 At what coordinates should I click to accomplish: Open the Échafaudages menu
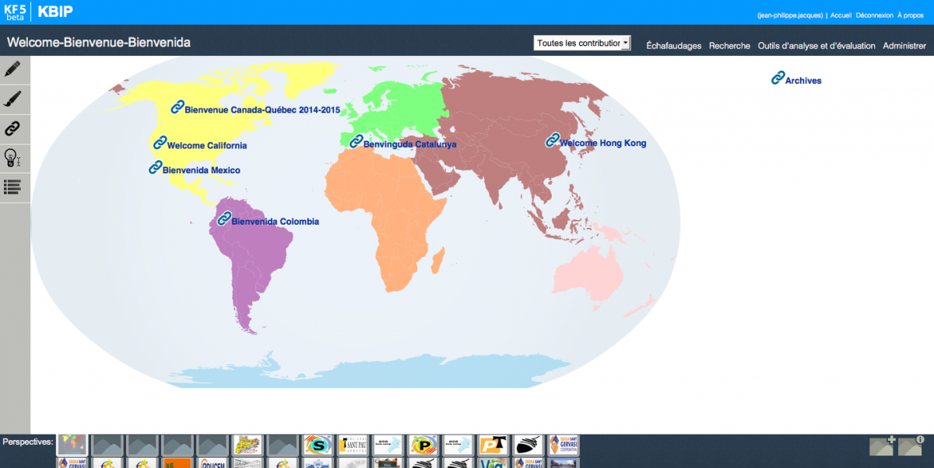tap(673, 46)
